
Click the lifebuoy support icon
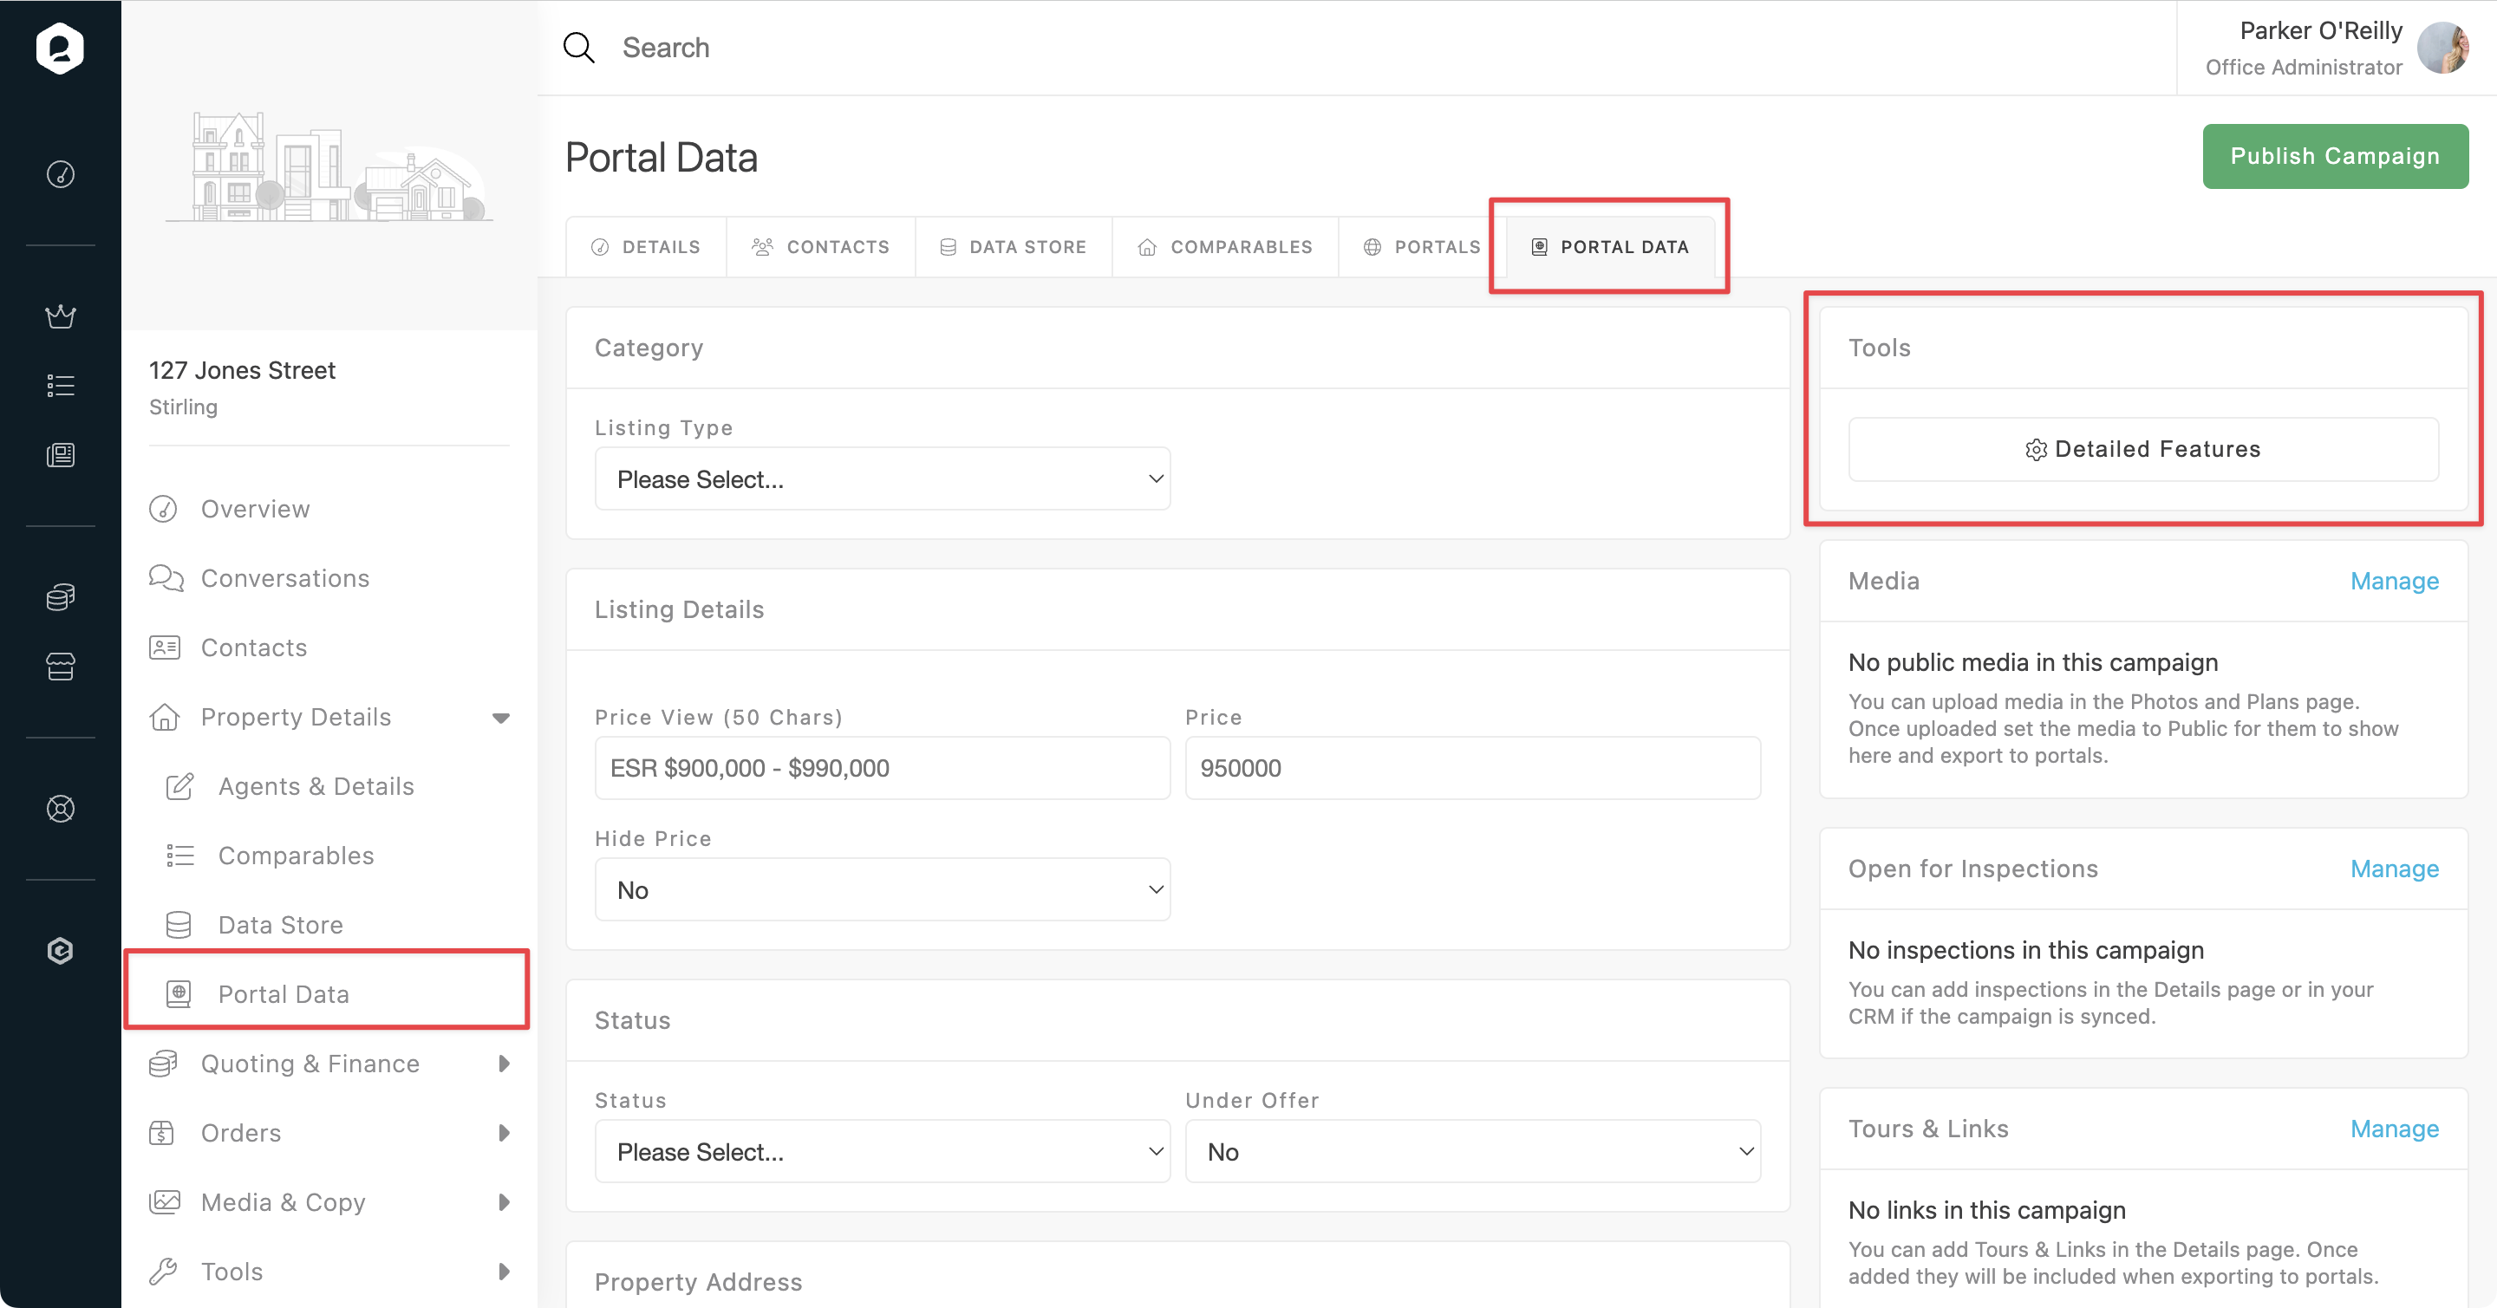[60, 808]
